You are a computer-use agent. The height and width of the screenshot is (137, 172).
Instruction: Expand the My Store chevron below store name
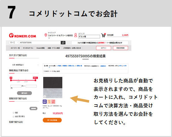pyautogui.click(x=49, y=38)
